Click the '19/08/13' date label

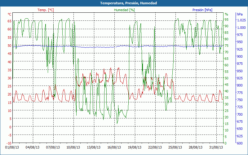[135, 148]
